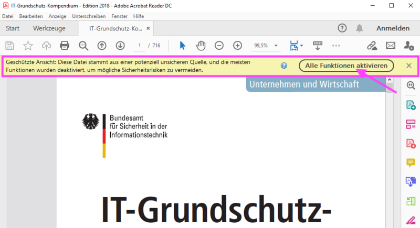The width and height of the screenshot is (420, 228).
Task: Click the Bundesamt für Sicherheit logo text
Action: click(x=139, y=126)
